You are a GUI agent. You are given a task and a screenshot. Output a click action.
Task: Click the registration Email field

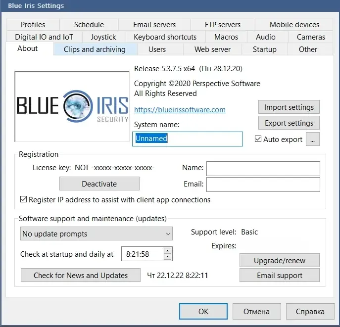(x=263, y=185)
